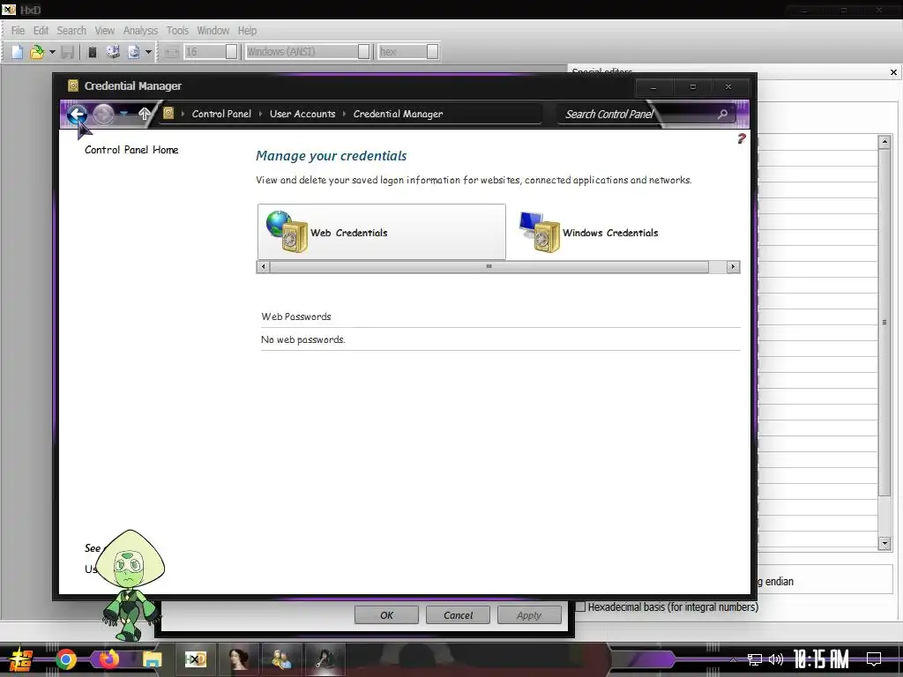
Task: Click the Open file folder icon in HxD
Action: click(x=37, y=52)
